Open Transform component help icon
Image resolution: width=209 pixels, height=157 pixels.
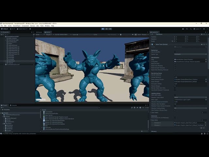tap(202, 34)
